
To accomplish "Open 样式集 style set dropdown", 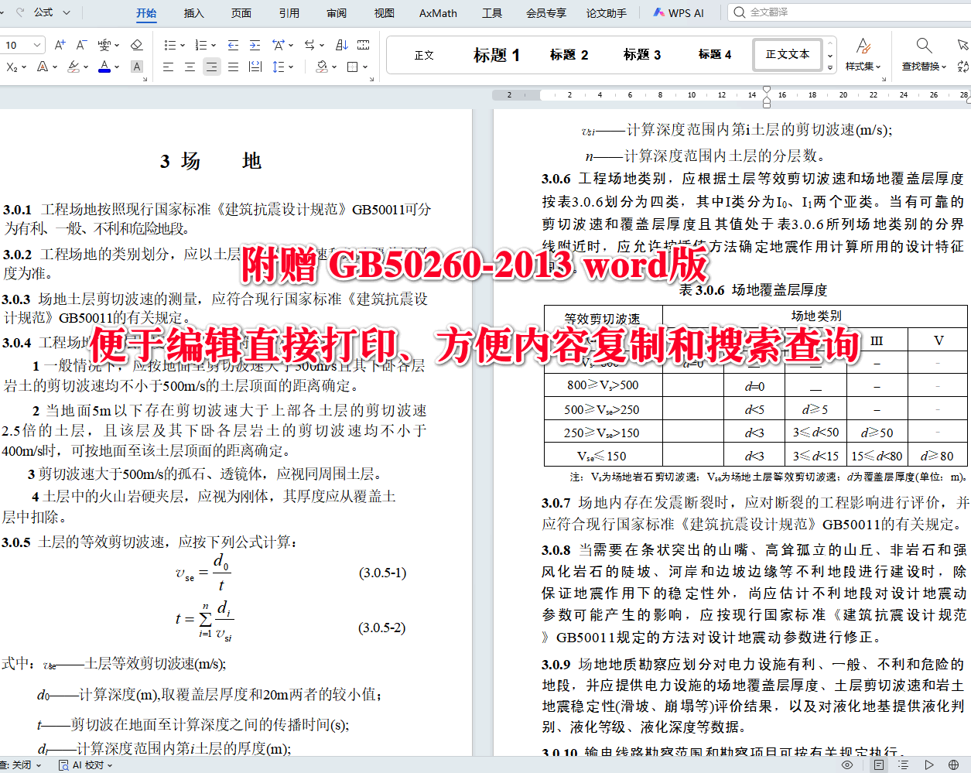I will click(864, 55).
